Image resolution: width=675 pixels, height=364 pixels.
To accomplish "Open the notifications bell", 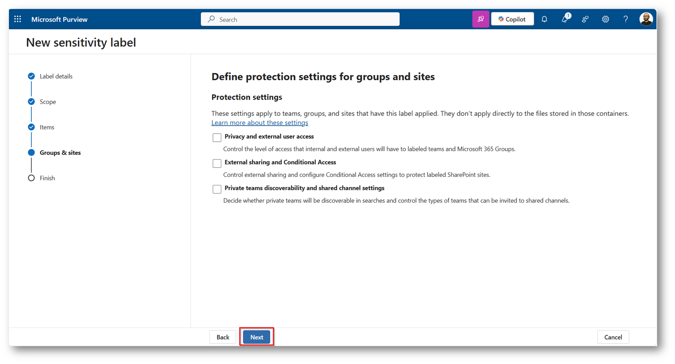I will [544, 19].
